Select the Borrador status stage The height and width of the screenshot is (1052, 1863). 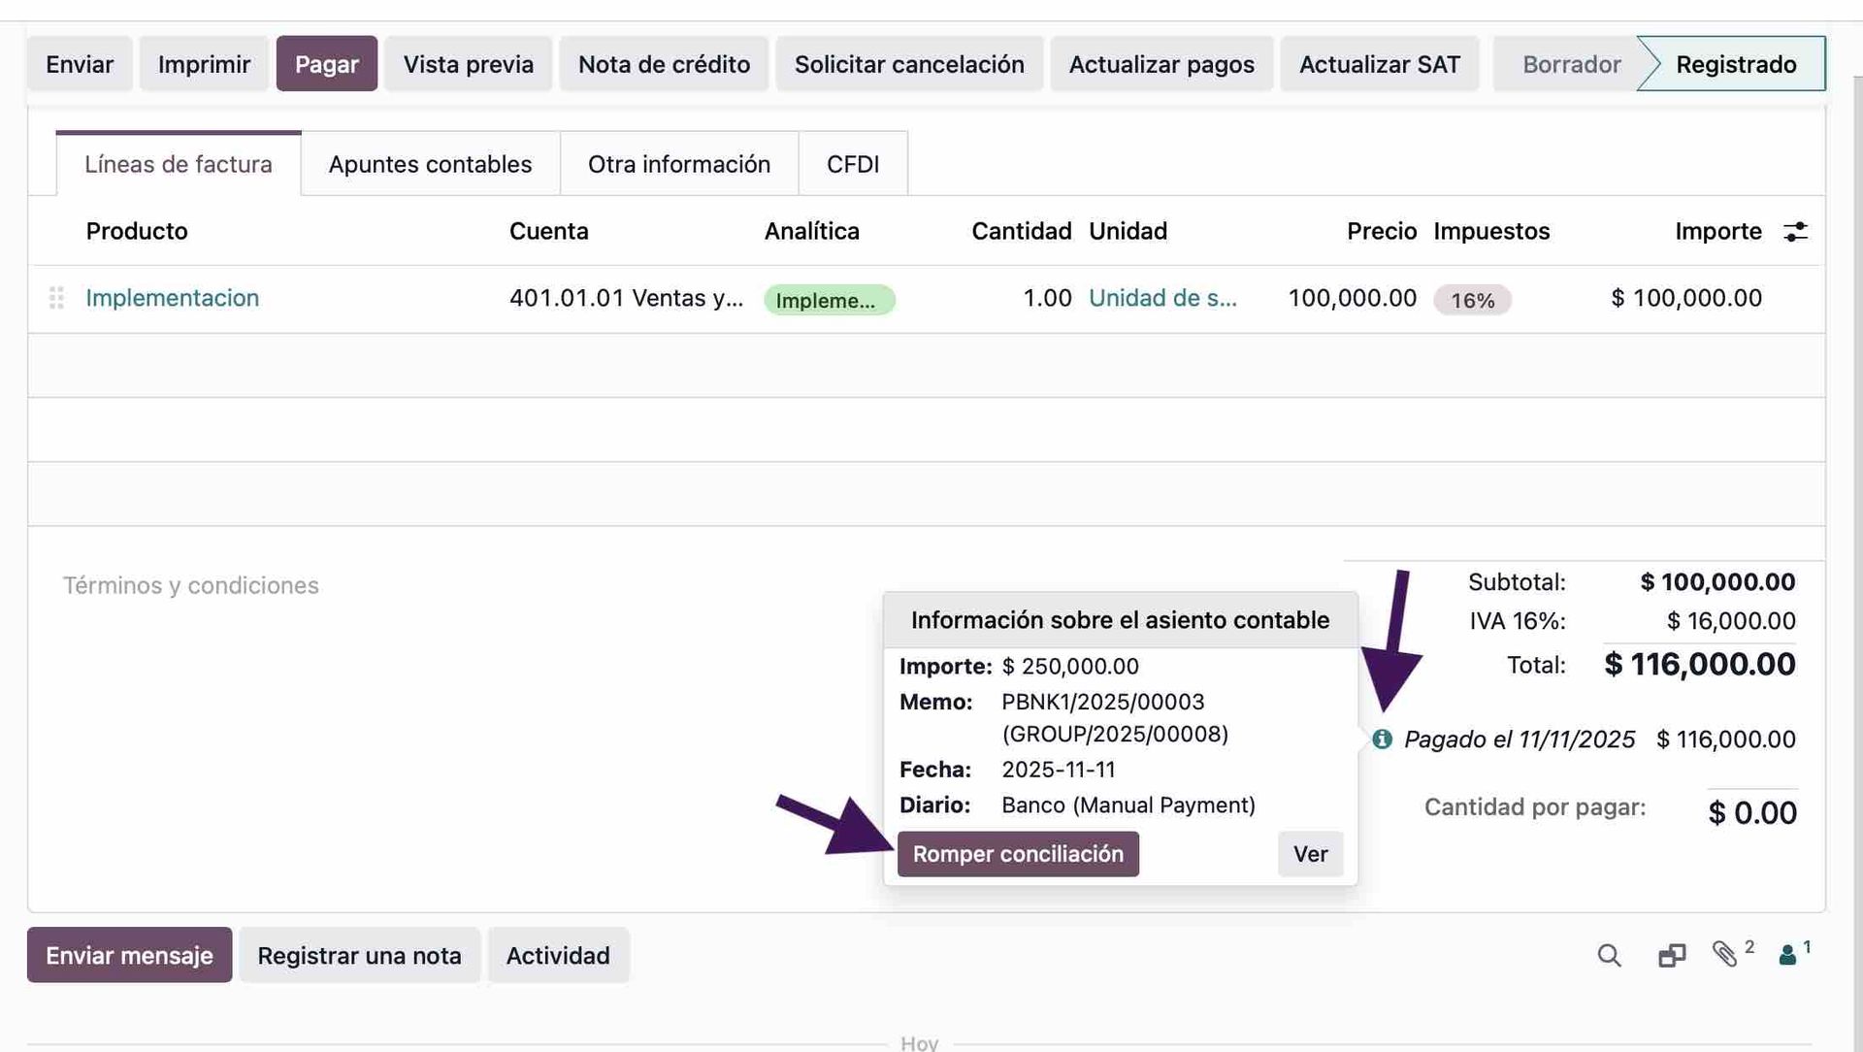point(1572,63)
